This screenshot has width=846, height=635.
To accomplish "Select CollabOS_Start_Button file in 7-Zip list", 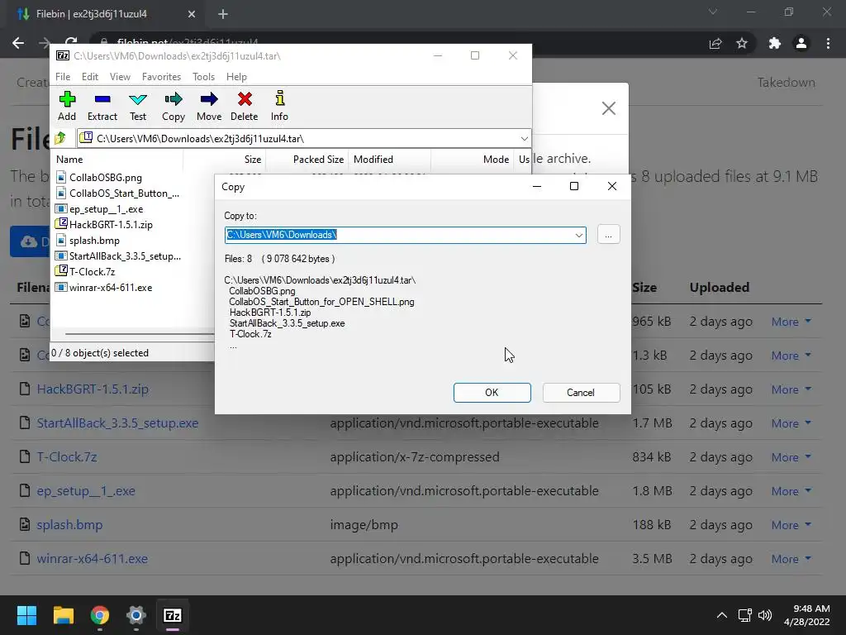I will 124,193.
